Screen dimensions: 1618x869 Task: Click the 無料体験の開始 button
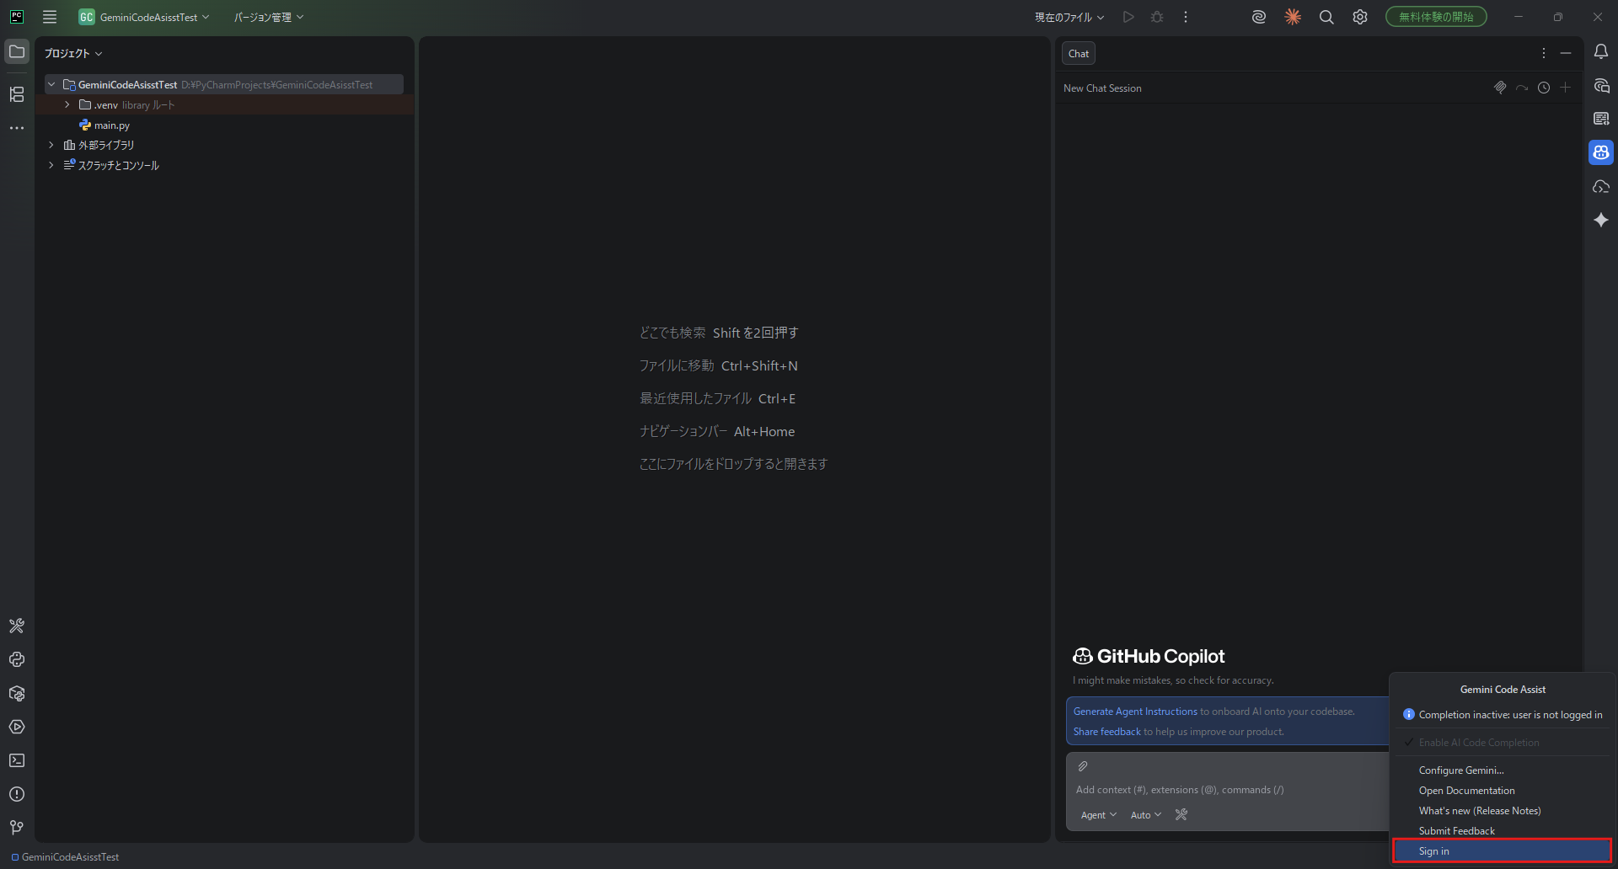coord(1435,17)
